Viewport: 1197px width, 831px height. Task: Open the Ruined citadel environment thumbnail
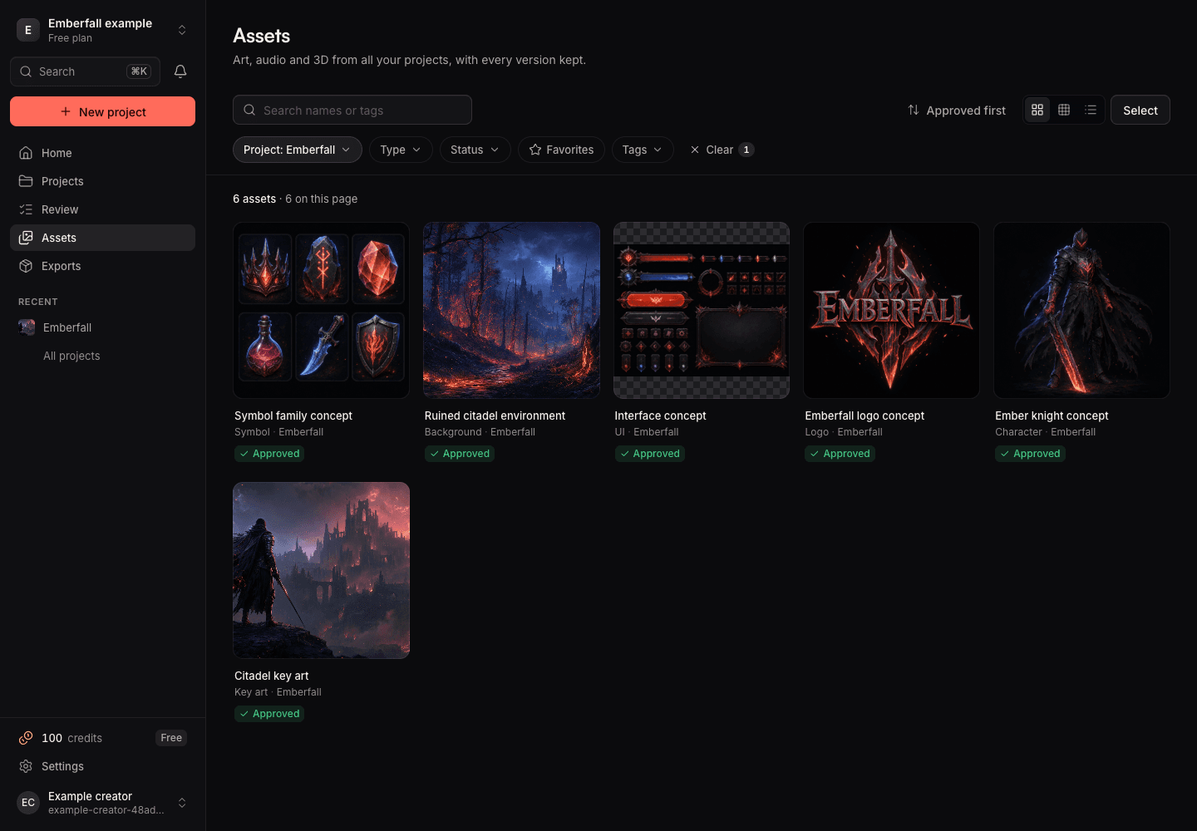(x=511, y=310)
